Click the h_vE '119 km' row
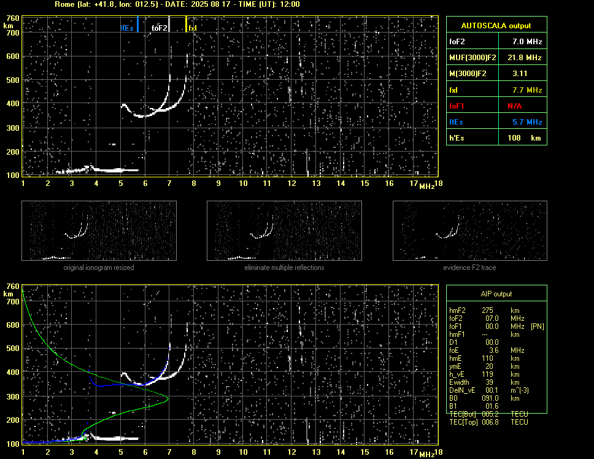 click(x=485, y=374)
